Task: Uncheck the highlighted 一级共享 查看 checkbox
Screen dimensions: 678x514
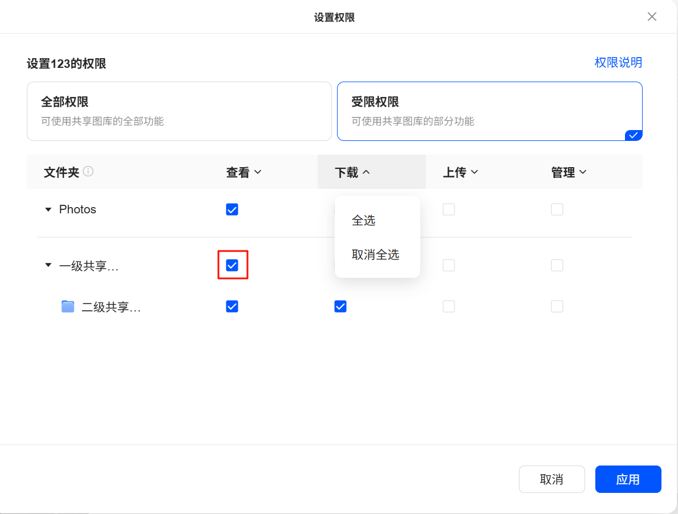Action: click(232, 265)
